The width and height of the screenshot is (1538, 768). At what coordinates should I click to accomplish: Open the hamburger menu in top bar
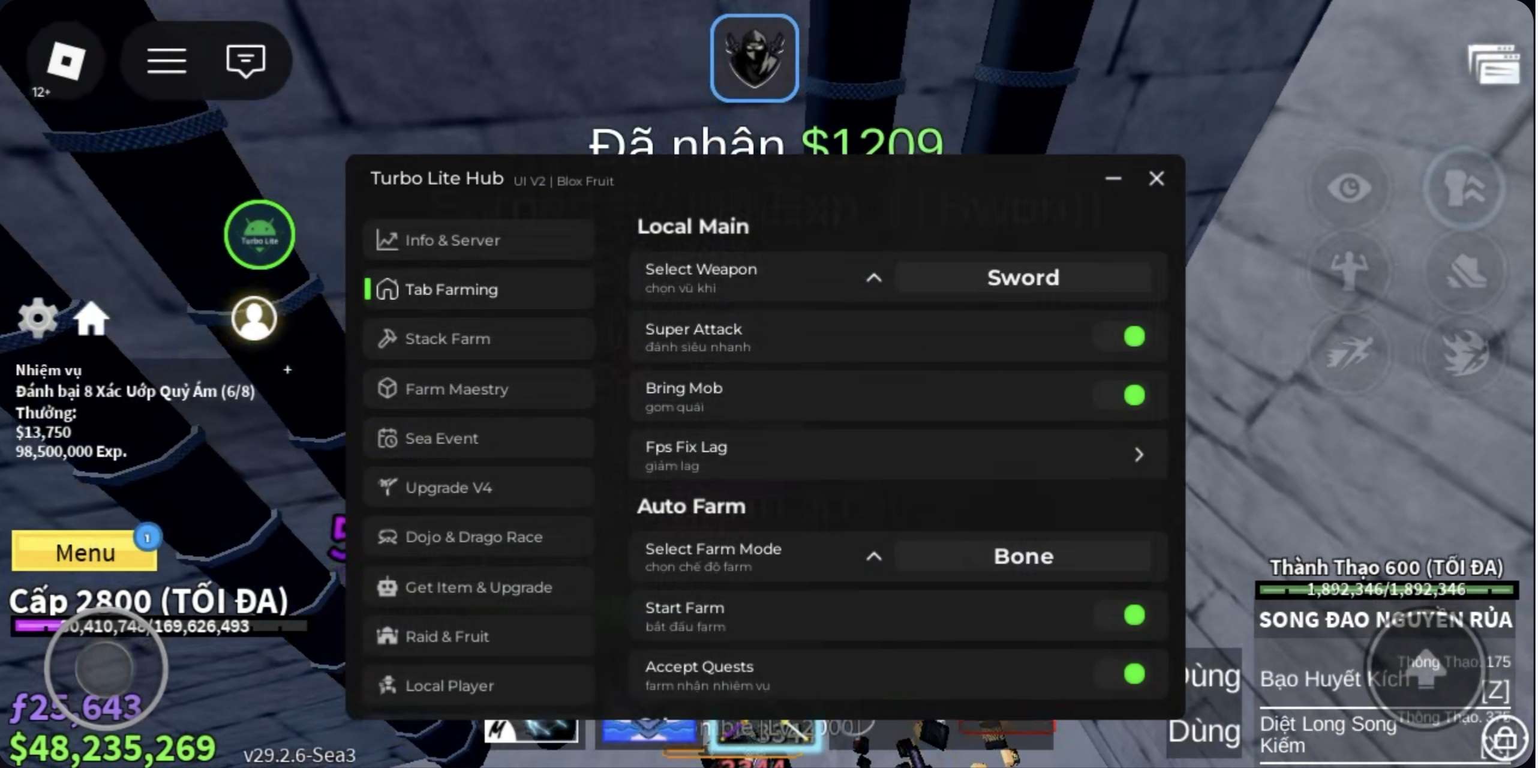(166, 61)
